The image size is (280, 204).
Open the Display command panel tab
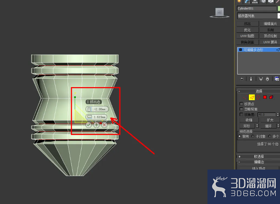(x=271, y=1)
